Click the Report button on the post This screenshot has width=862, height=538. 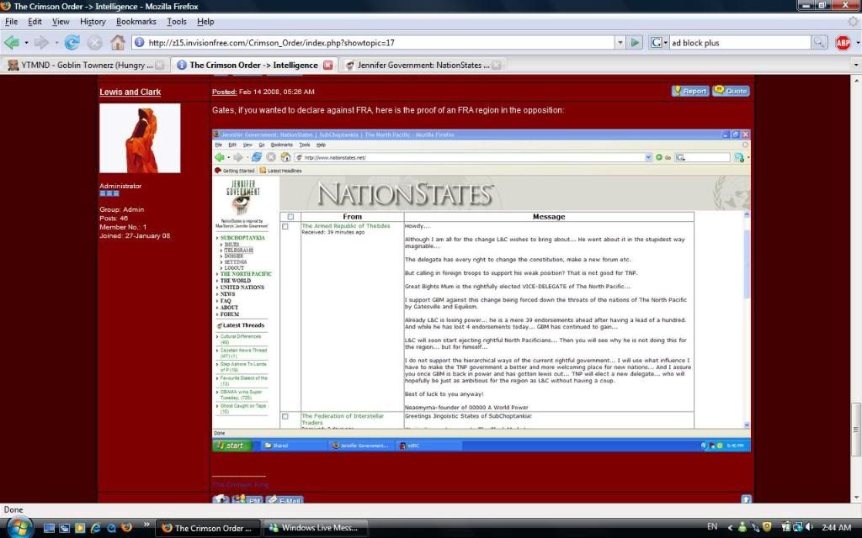[690, 91]
